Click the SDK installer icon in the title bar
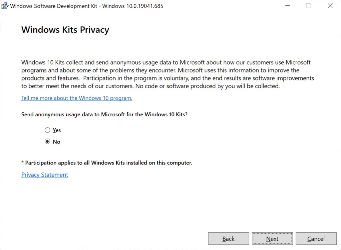This screenshot has width=341, height=250. click(5, 6)
